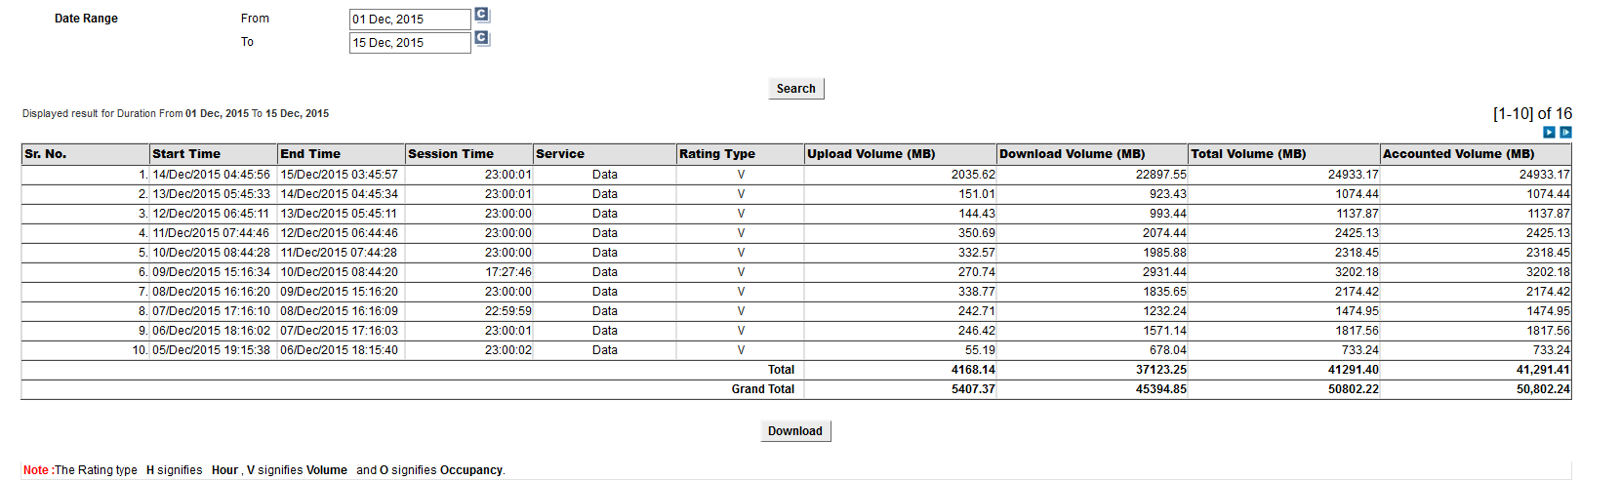Jump to last page of results
1621x481 pixels.
point(1565,133)
